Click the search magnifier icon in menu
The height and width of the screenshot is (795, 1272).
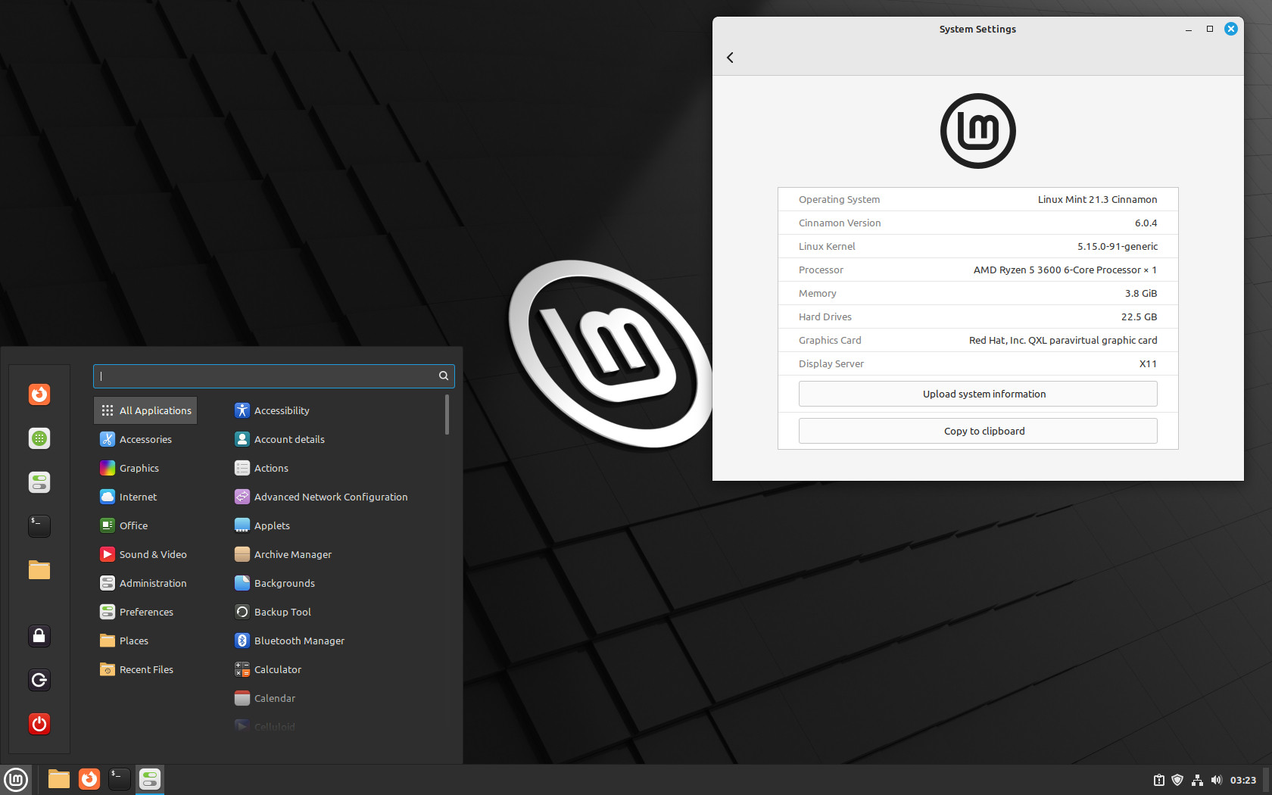coord(444,376)
